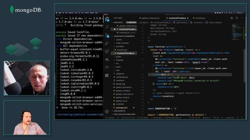This screenshot has width=250, height=140.
Task: Open the Explorer view in the activity bar
Action: click(x=107, y=19)
